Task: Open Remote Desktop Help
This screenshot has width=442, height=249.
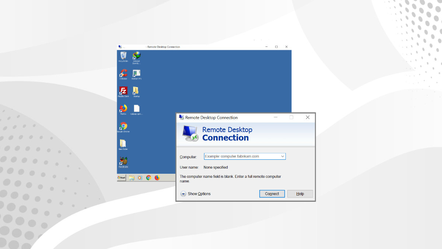Action: click(x=300, y=194)
